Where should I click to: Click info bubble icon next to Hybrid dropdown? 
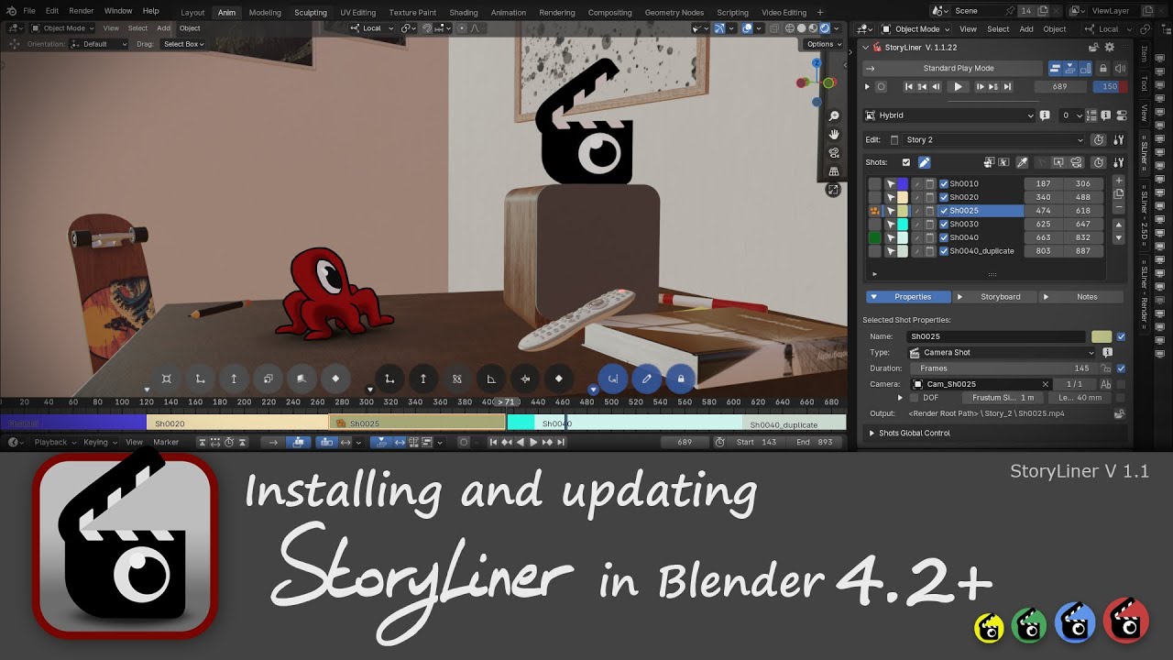(x=1045, y=115)
